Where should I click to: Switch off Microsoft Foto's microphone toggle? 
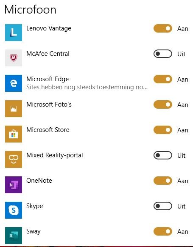[163, 104]
